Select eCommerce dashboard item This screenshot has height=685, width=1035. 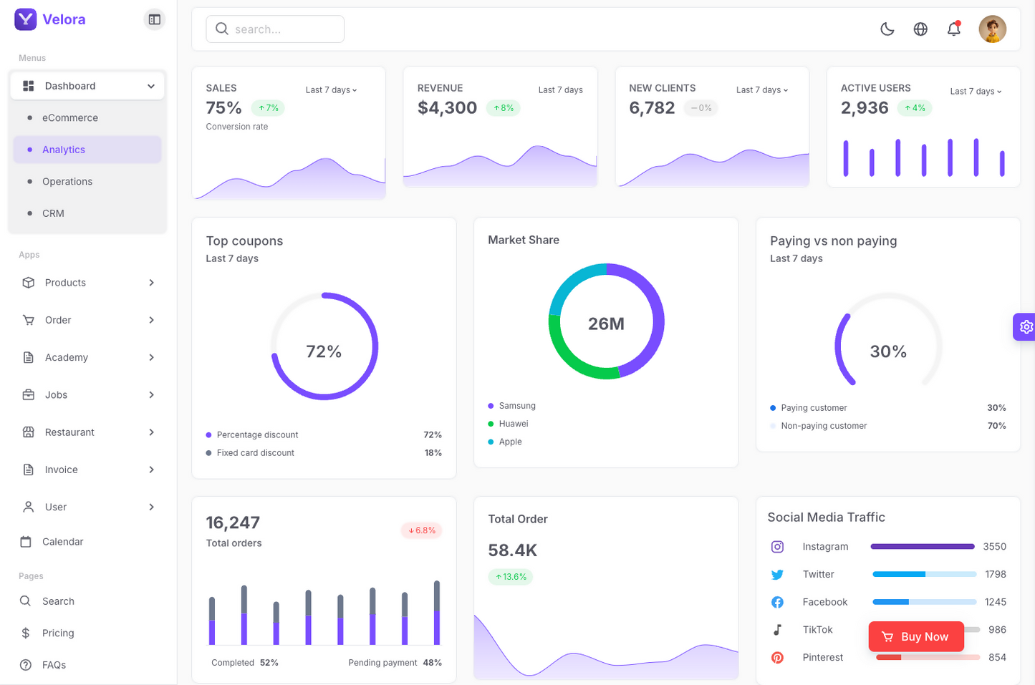pos(69,118)
